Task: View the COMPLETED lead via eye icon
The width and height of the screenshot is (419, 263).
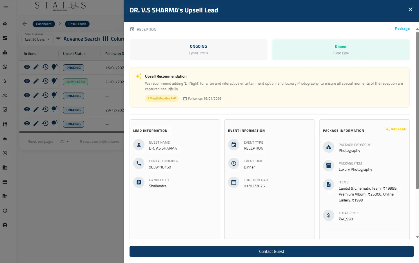Action: pos(27,81)
